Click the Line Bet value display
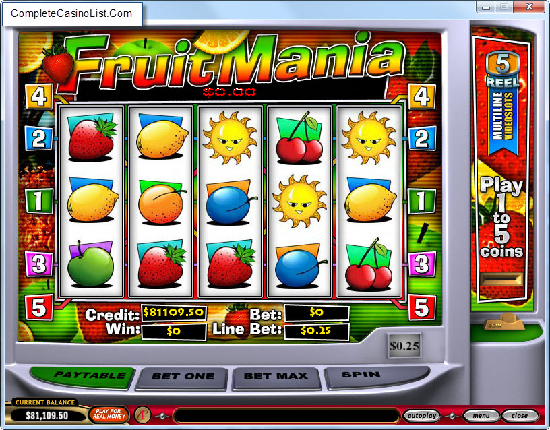The width and height of the screenshot is (550, 430). click(x=317, y=332)
